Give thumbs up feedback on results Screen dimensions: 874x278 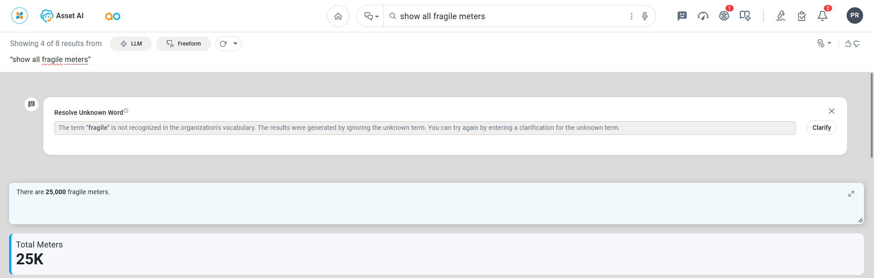tap(848, 44)
